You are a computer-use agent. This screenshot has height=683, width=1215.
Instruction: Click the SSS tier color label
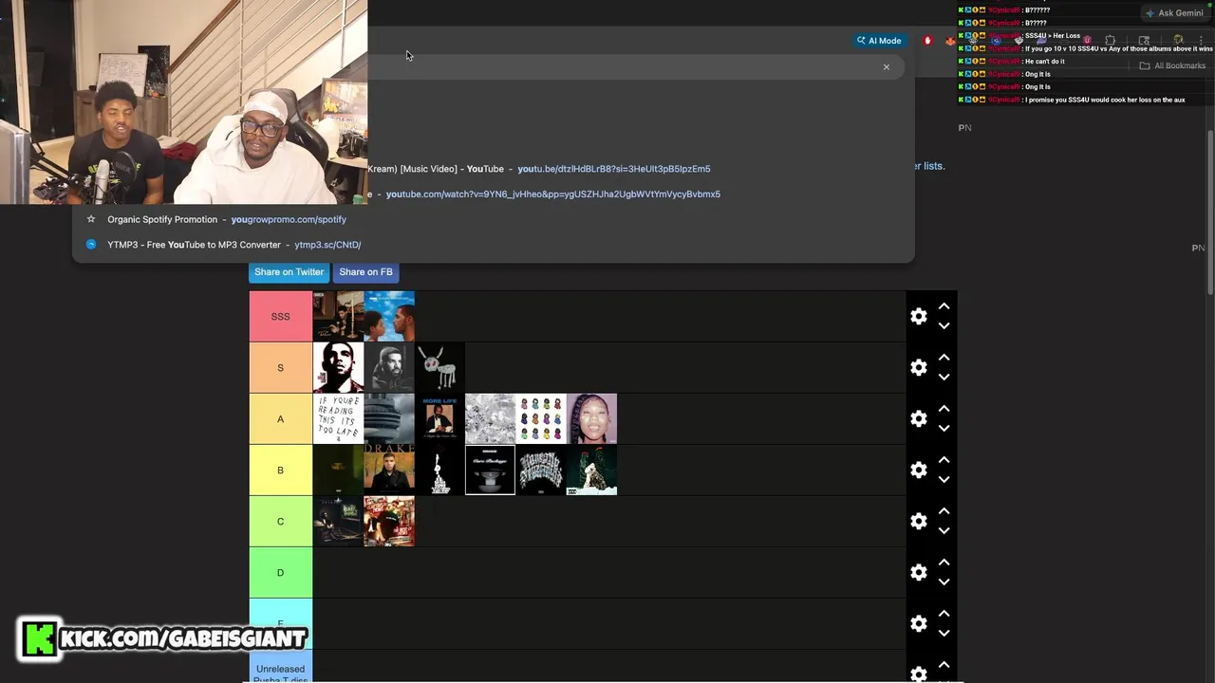(x=280, y=317)
